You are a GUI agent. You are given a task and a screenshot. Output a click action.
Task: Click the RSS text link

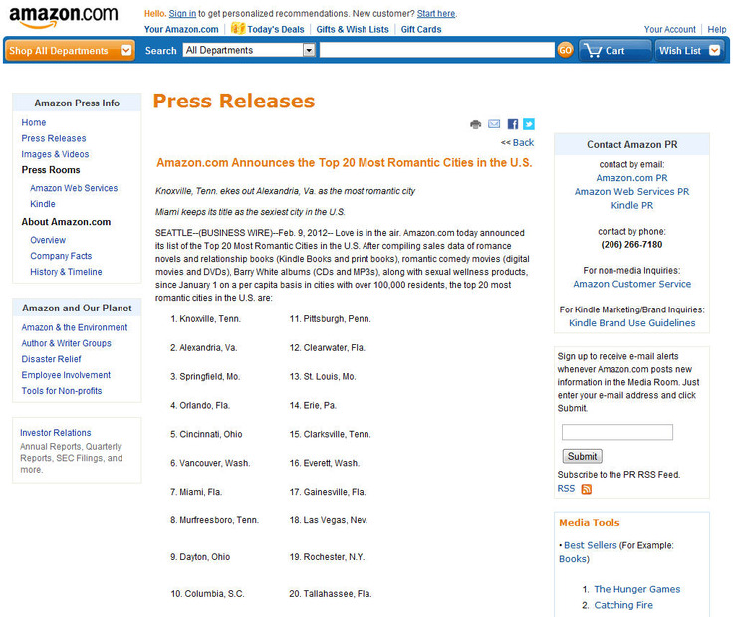pos(566,488)
